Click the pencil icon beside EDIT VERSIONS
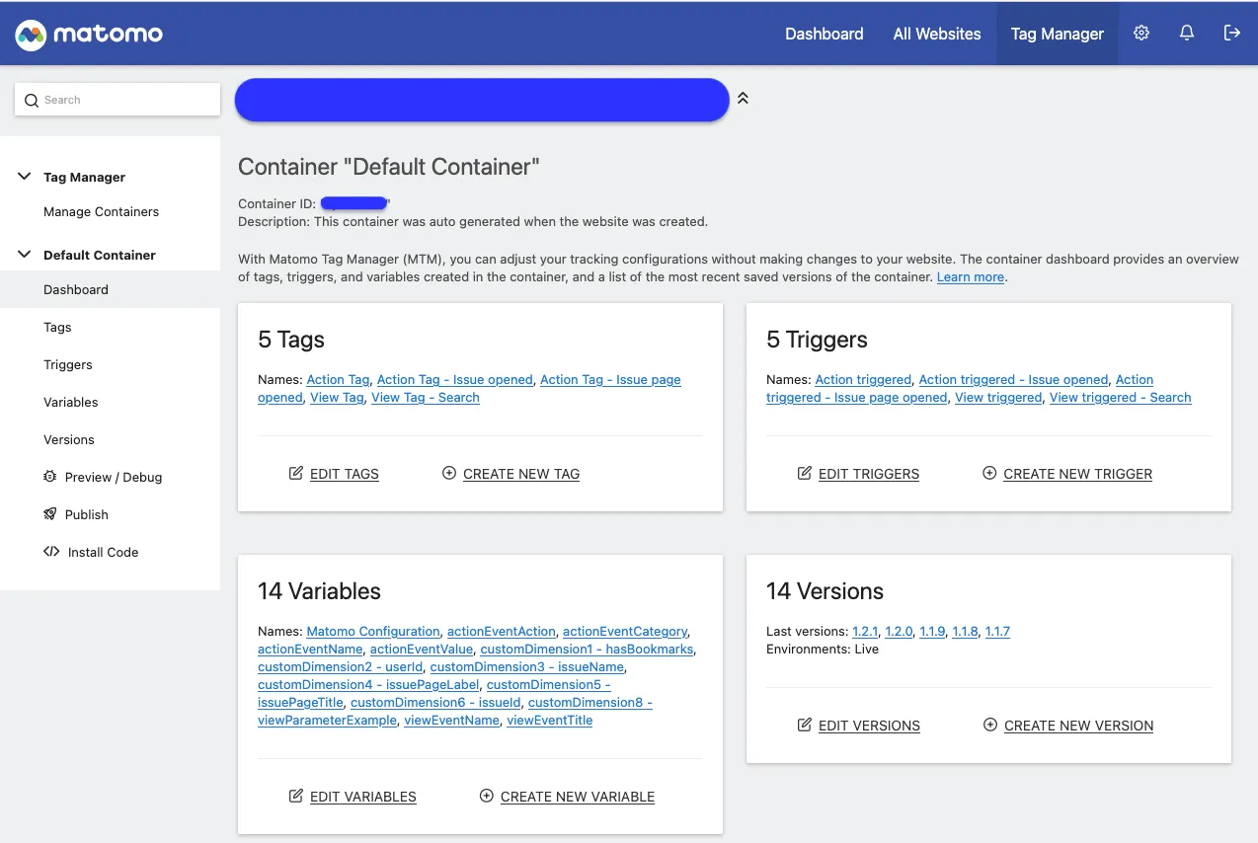The image size is (1258, 843). point(805,725)
